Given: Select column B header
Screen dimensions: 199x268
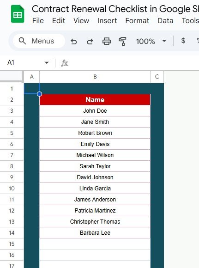Looking at the screenshot, I should (95, 77).
